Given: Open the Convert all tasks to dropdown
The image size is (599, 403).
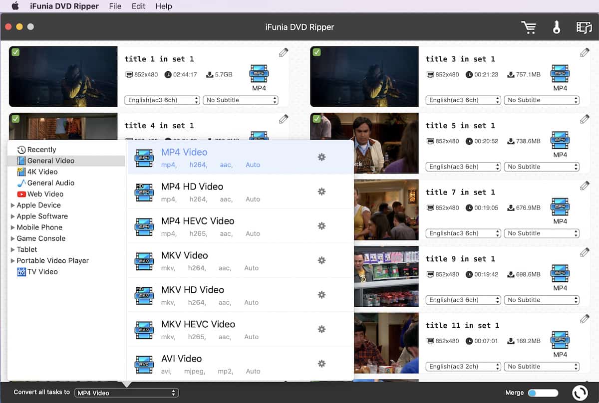Looking at the screenshot, I should (126, 393).
